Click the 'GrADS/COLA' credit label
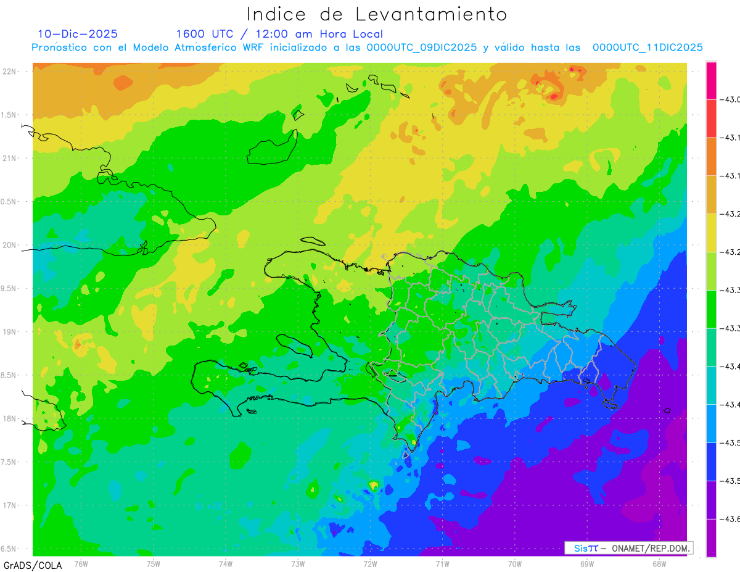This screenshot has width=740, height=572. pyautogui.click(x=32, y=565)
